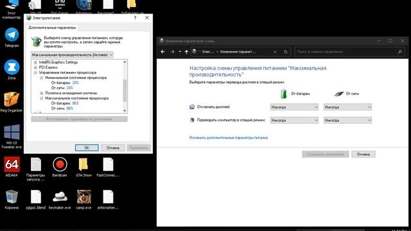Image resolution: width=411 pixels, height=231 pixels.
Task: Click Back arrow in control panel window
Action: 162,52
